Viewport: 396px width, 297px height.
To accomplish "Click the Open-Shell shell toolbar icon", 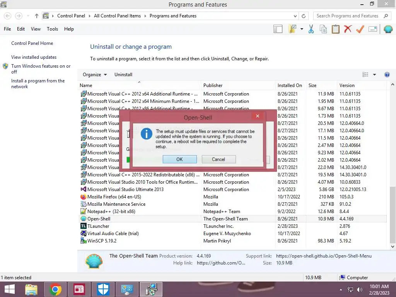I will pyautogui.click(x=388, y=29).
